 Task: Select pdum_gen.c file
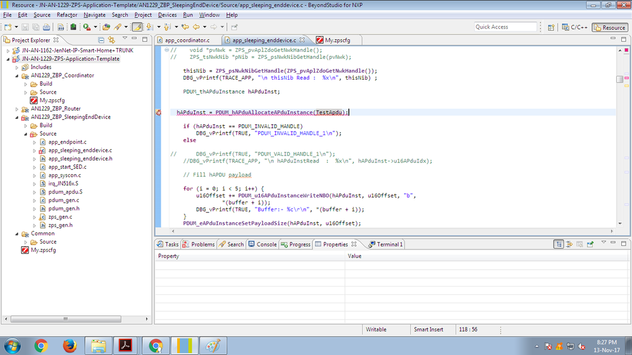click(x=64, y=200)
